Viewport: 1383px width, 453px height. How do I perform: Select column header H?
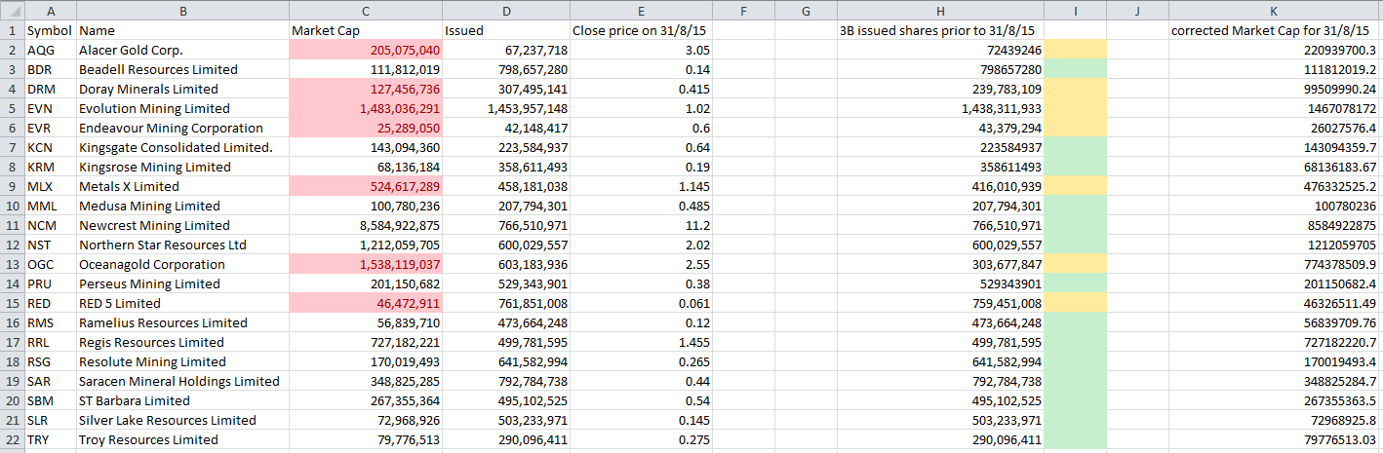point(940,10)
